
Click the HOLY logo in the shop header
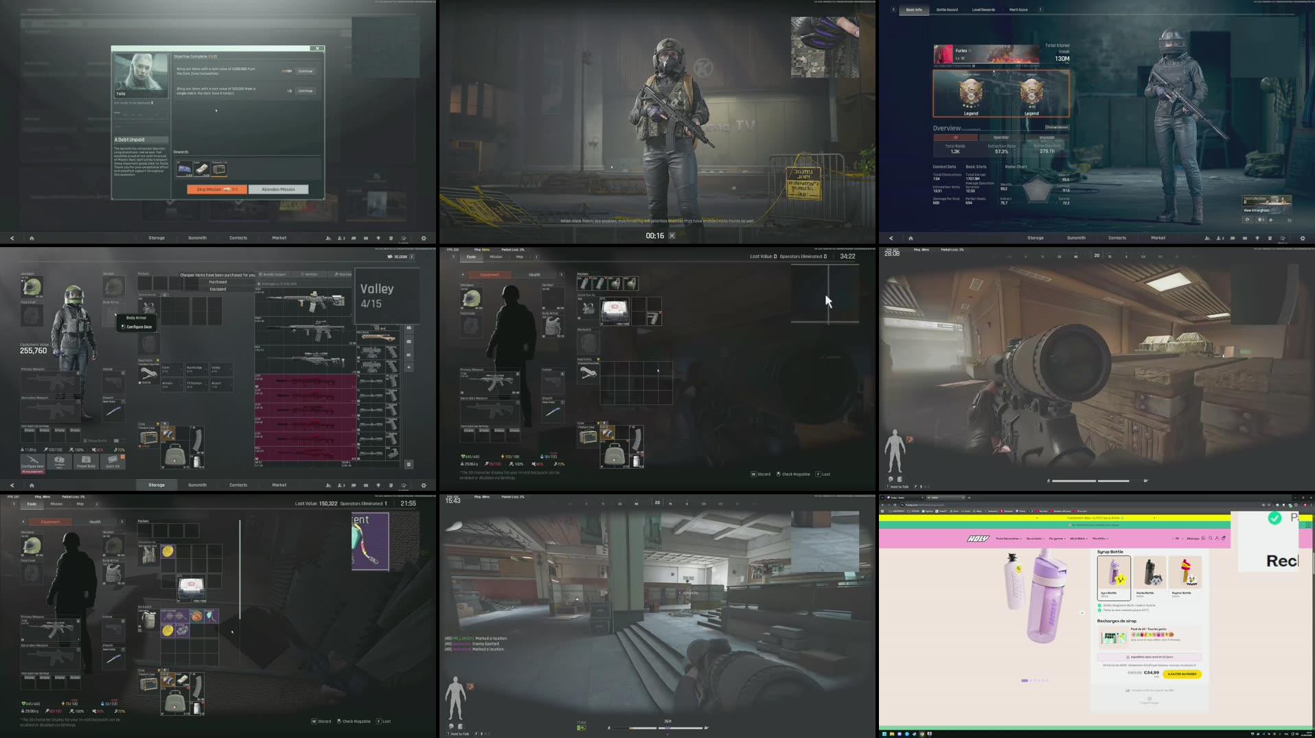978,539
